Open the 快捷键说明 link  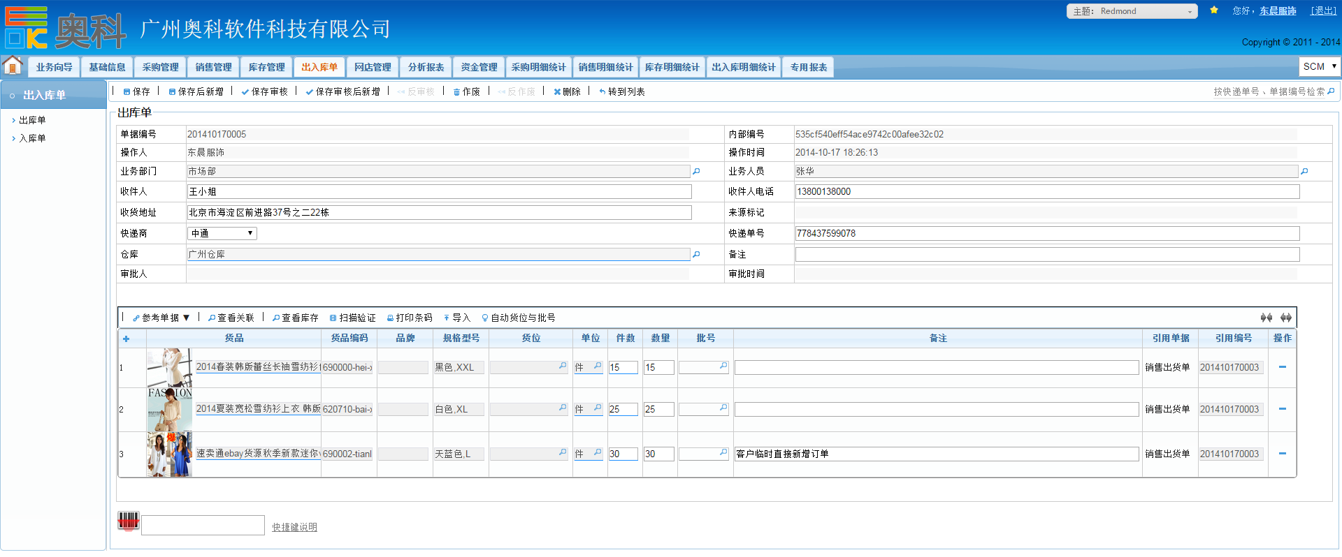(294, 527)
